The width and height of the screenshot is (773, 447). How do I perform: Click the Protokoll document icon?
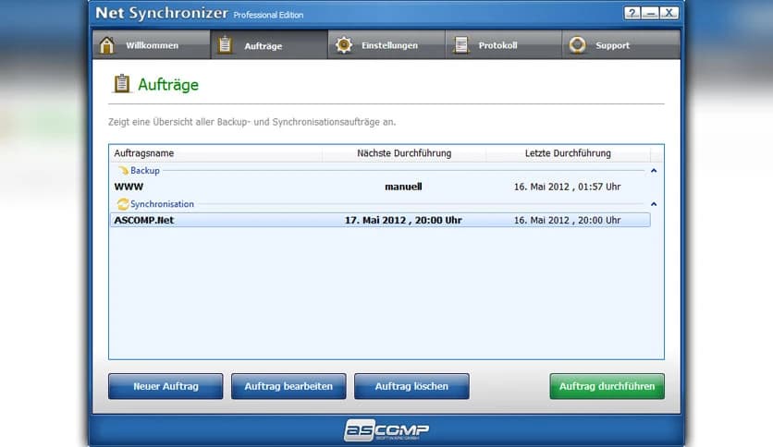461,45
